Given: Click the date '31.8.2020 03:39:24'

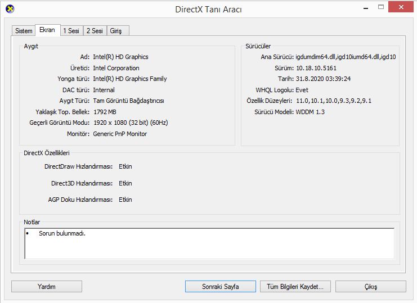Looking at the screenshot, I should tap(323, 79).
